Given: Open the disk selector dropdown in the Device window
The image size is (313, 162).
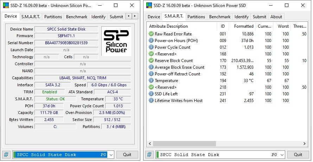Looking at the screenshot, I should (x=111, y=155).
